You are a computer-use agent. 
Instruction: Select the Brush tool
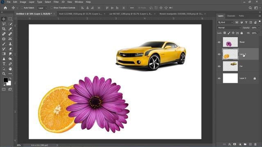4,44
